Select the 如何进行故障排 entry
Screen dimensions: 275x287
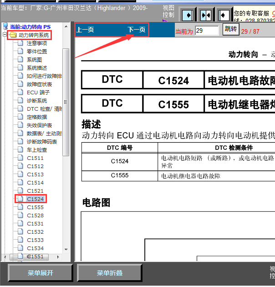(44, 76)
